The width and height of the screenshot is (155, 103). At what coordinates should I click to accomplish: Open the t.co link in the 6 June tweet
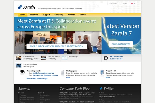(x=107, y=97)
